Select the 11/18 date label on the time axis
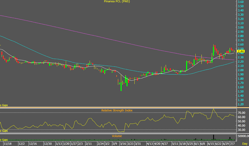This screenshot has width=249, height=146. (x=8, y=144)
